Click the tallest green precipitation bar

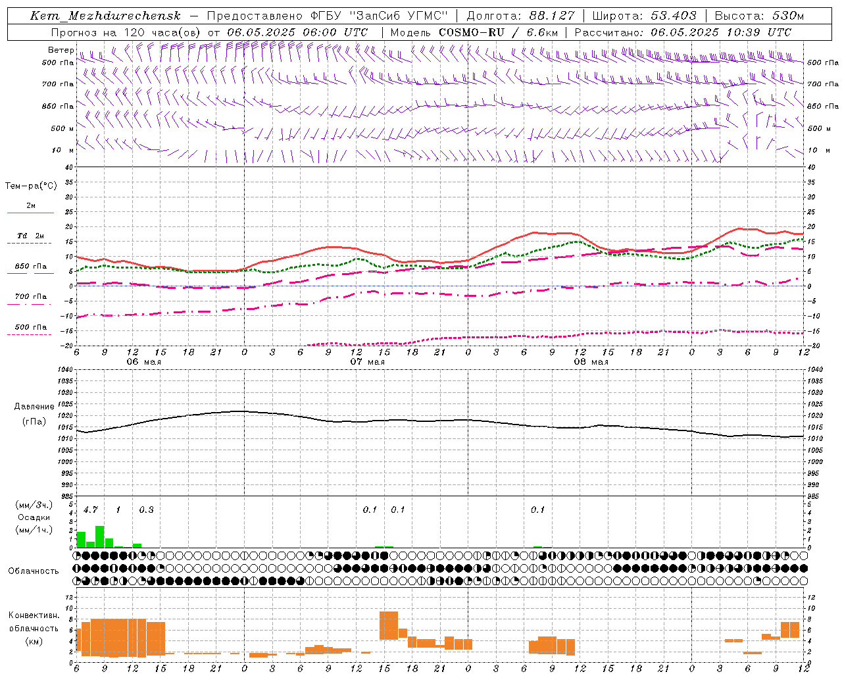point(100,536)
